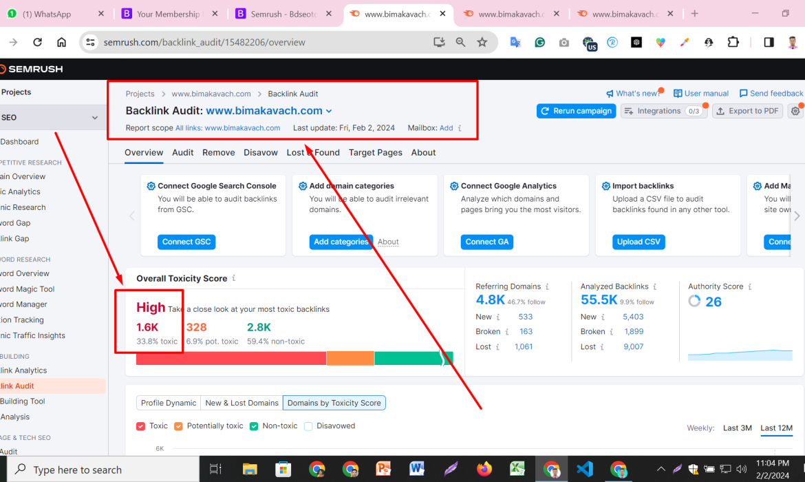Viewport: 805px width, 482px height.
Task: Uncheck the Non-toxic checkbox
Action: coord(254,426)
